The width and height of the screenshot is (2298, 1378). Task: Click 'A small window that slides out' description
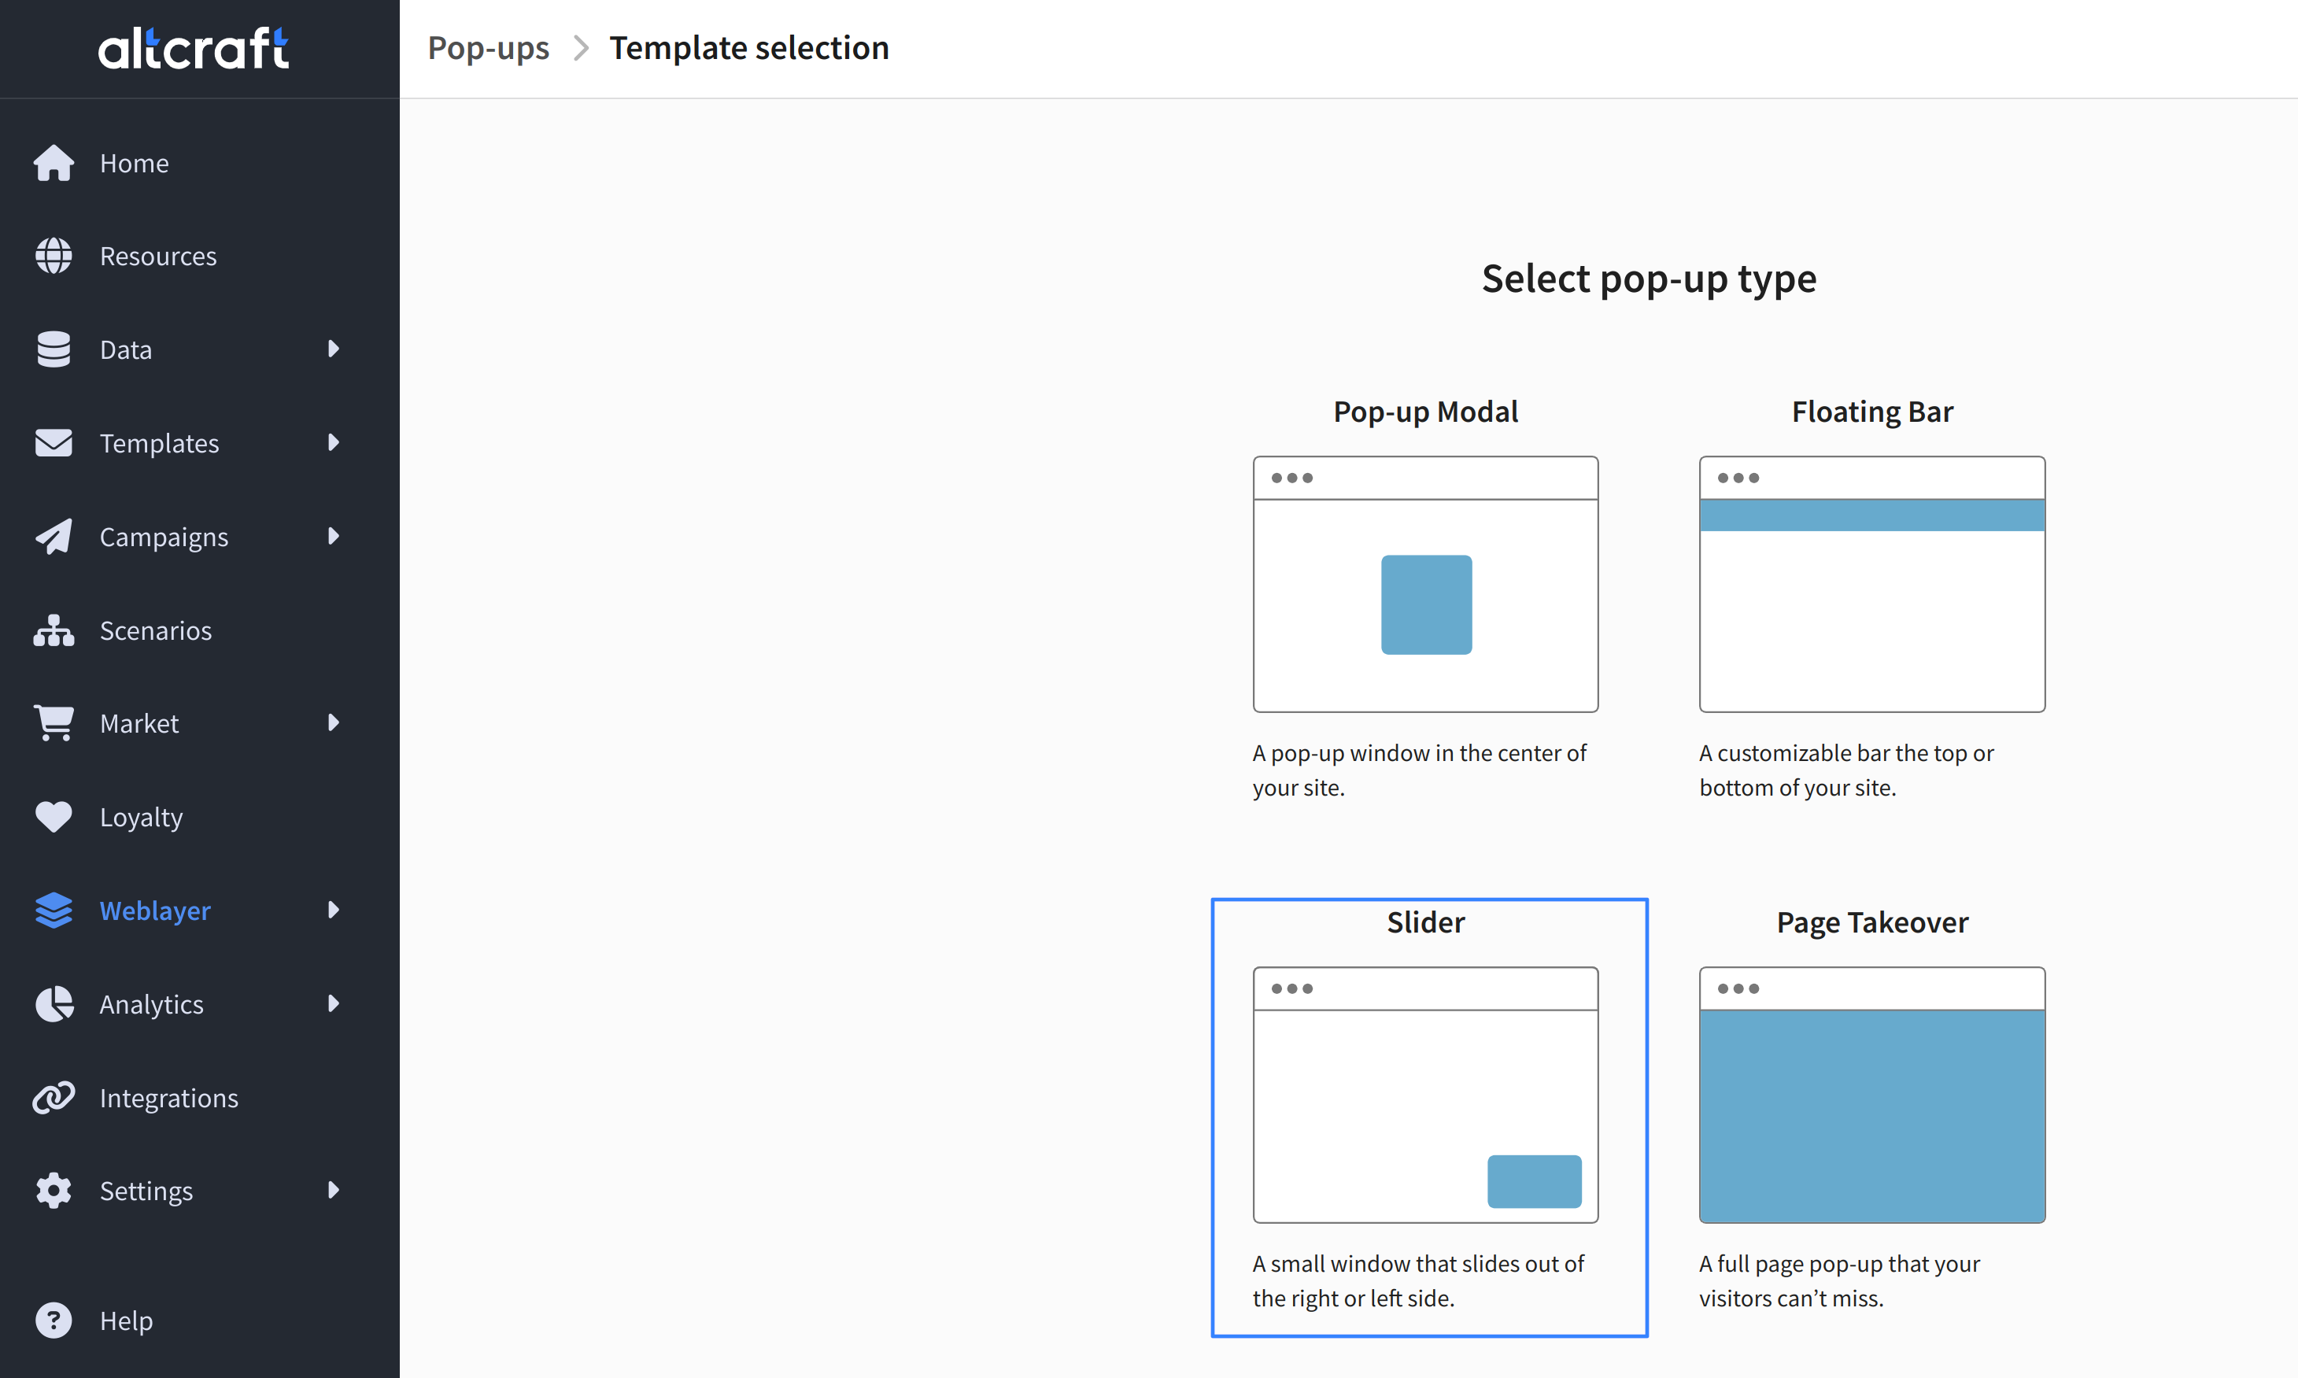pos(1418,1281)
